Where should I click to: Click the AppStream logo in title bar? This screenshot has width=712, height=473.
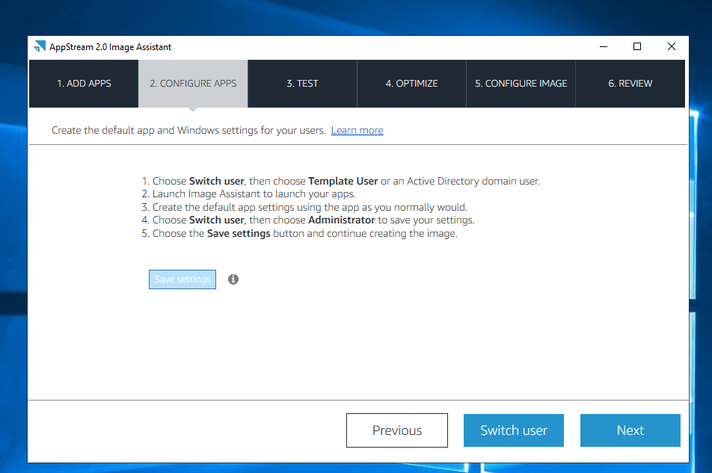coord(40,46)
